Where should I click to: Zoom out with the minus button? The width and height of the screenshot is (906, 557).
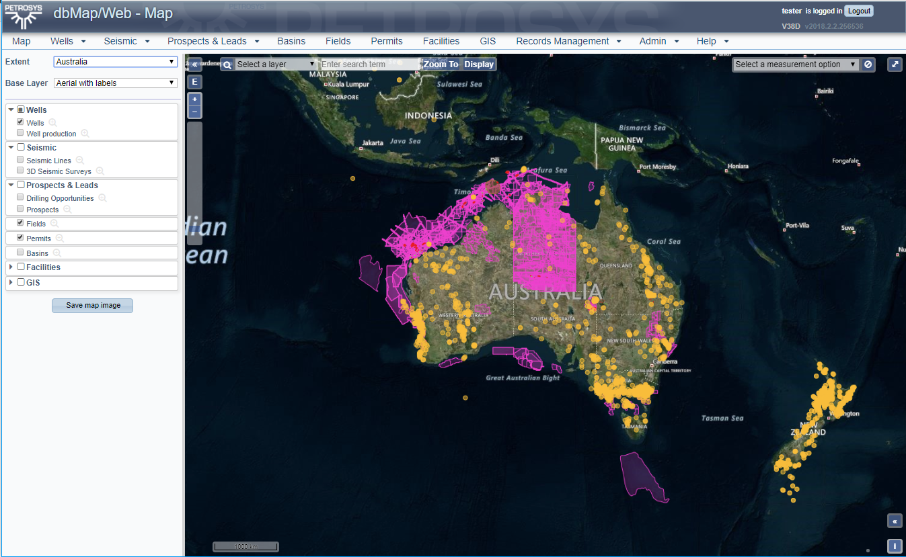tap(194, 112)
